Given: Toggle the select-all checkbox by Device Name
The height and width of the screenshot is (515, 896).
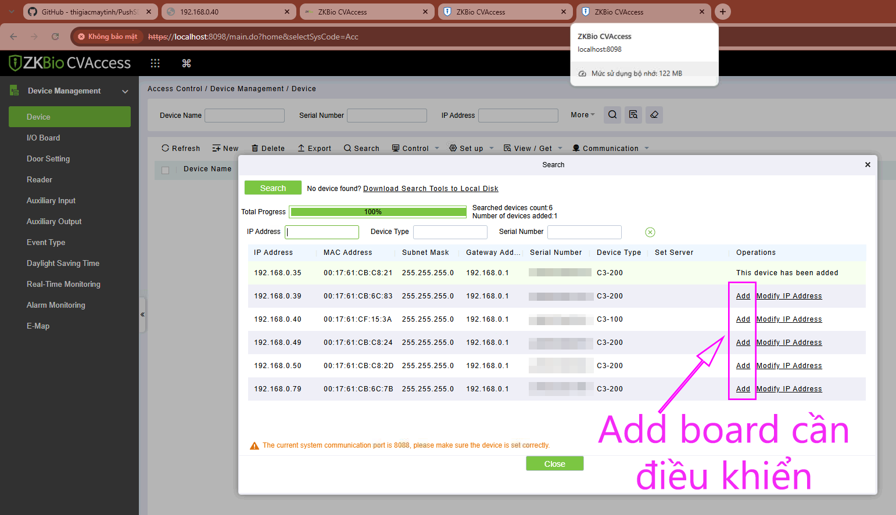Looking at the screenshot, I should click(165, 170).
